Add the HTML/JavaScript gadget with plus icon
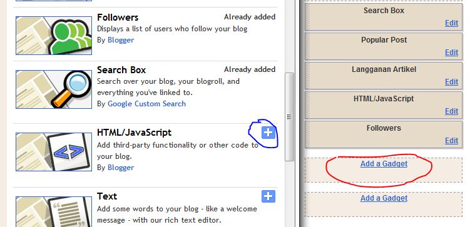The image size is (470, 227). [x=268, y=133]
